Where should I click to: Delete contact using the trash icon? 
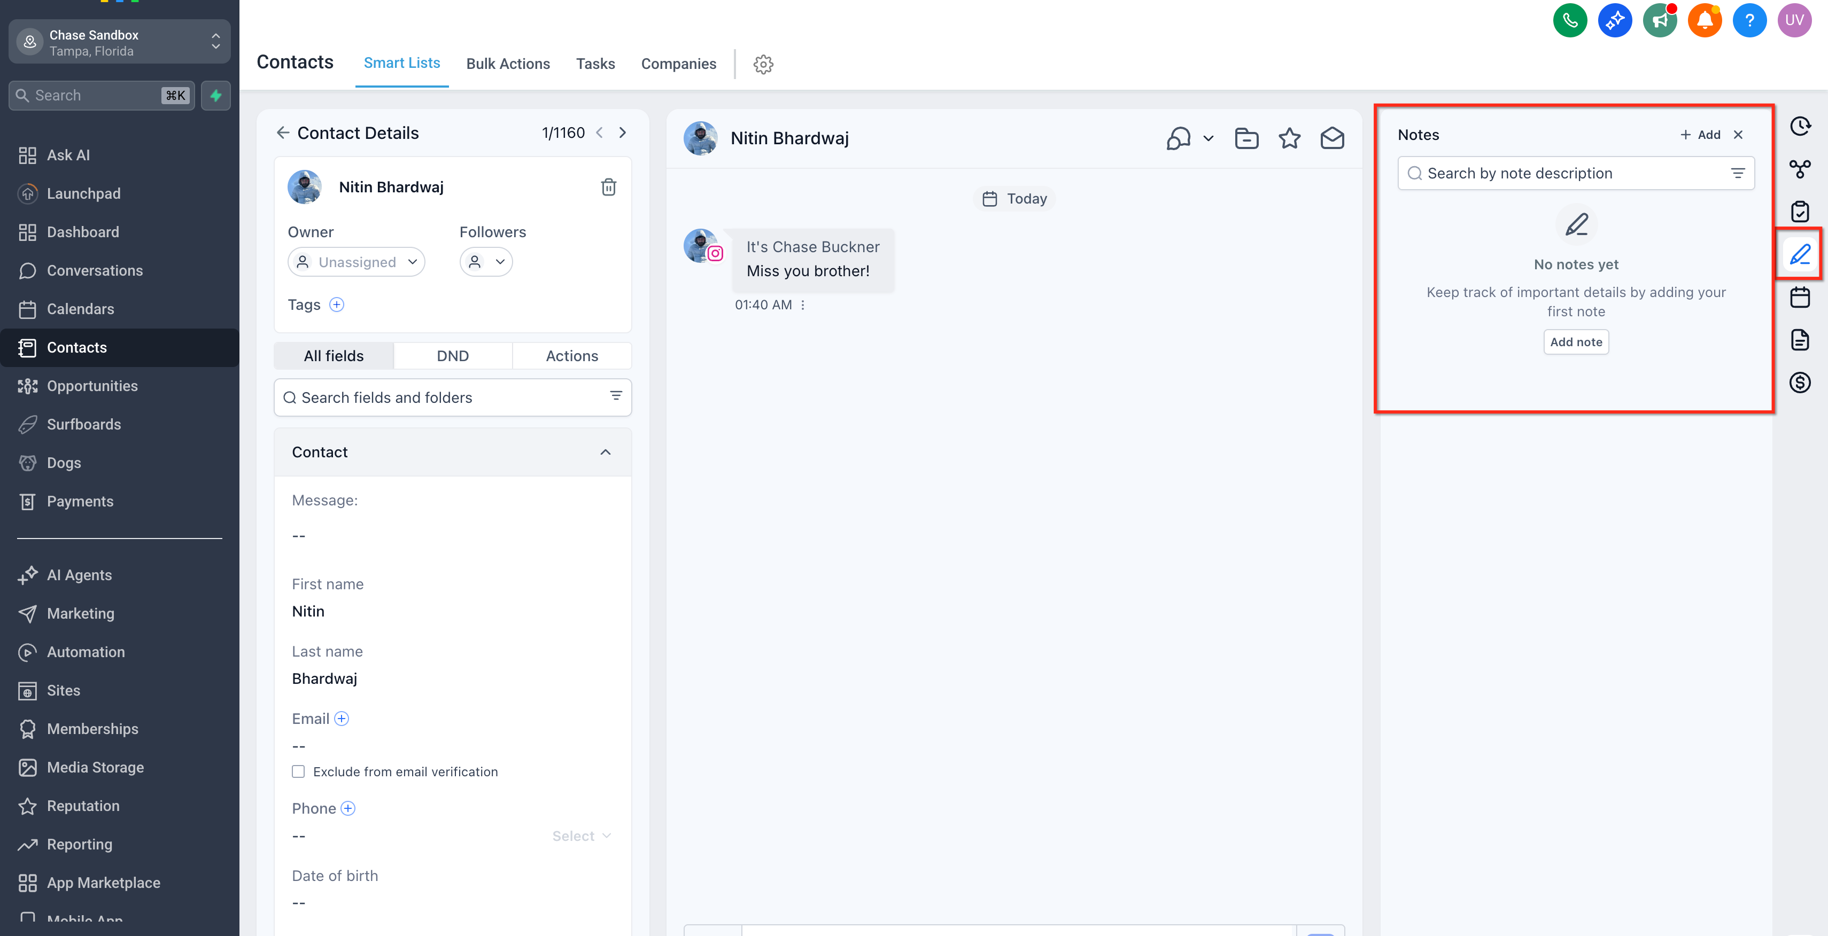(608, 187)
